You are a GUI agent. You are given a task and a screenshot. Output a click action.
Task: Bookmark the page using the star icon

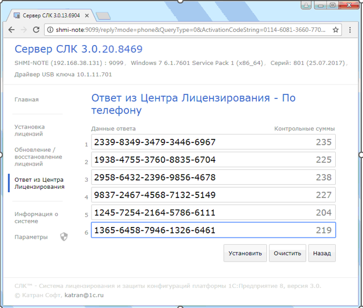click(x=335, y=30)
